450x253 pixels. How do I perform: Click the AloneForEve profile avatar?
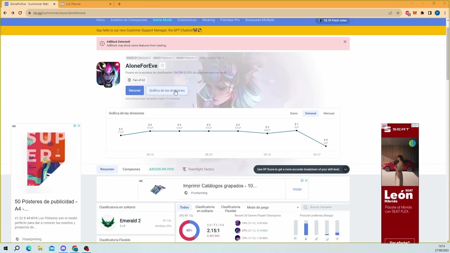pos(108,74)
